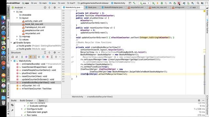Screen dimensions: 209x117
Task: Collapse Gradle Scripts node
Action: [11, 43]
